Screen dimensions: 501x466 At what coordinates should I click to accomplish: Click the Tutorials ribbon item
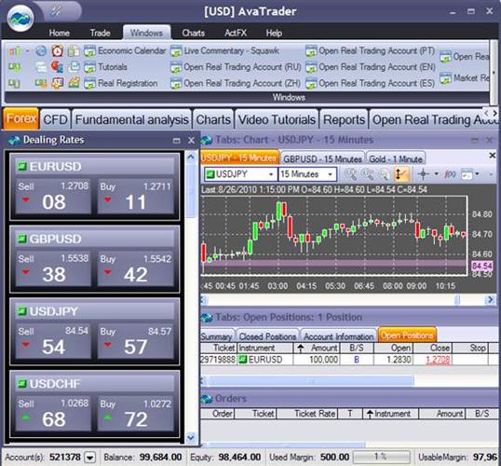(x=106, y=67)
